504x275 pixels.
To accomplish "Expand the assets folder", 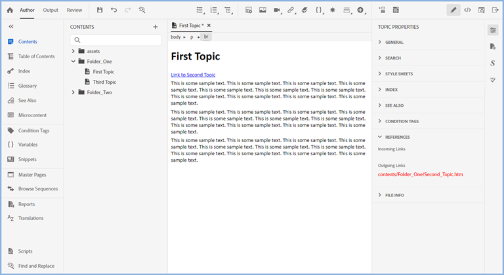I will (73, 51).
